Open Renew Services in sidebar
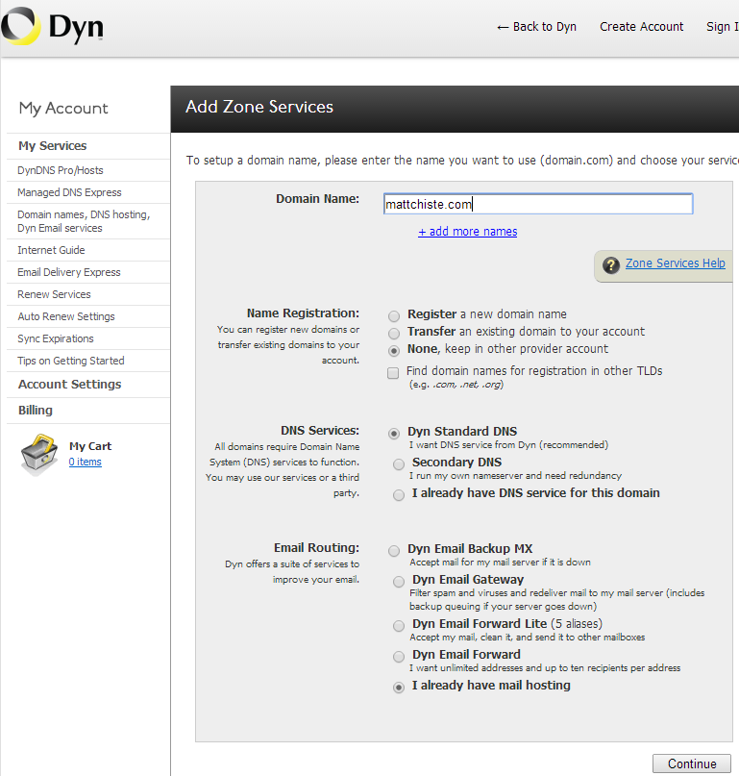 pyautogui.click(x=54, y=294)
